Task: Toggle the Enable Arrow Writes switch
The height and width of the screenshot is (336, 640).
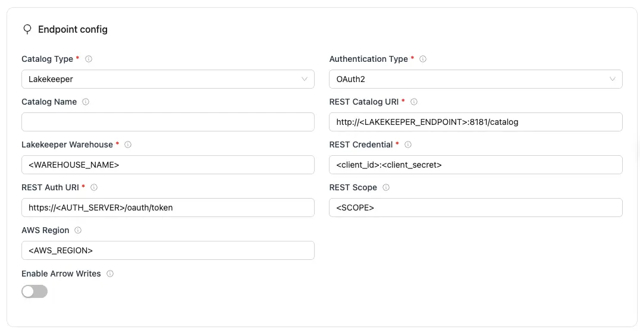Action: click(x=34, y=291)
